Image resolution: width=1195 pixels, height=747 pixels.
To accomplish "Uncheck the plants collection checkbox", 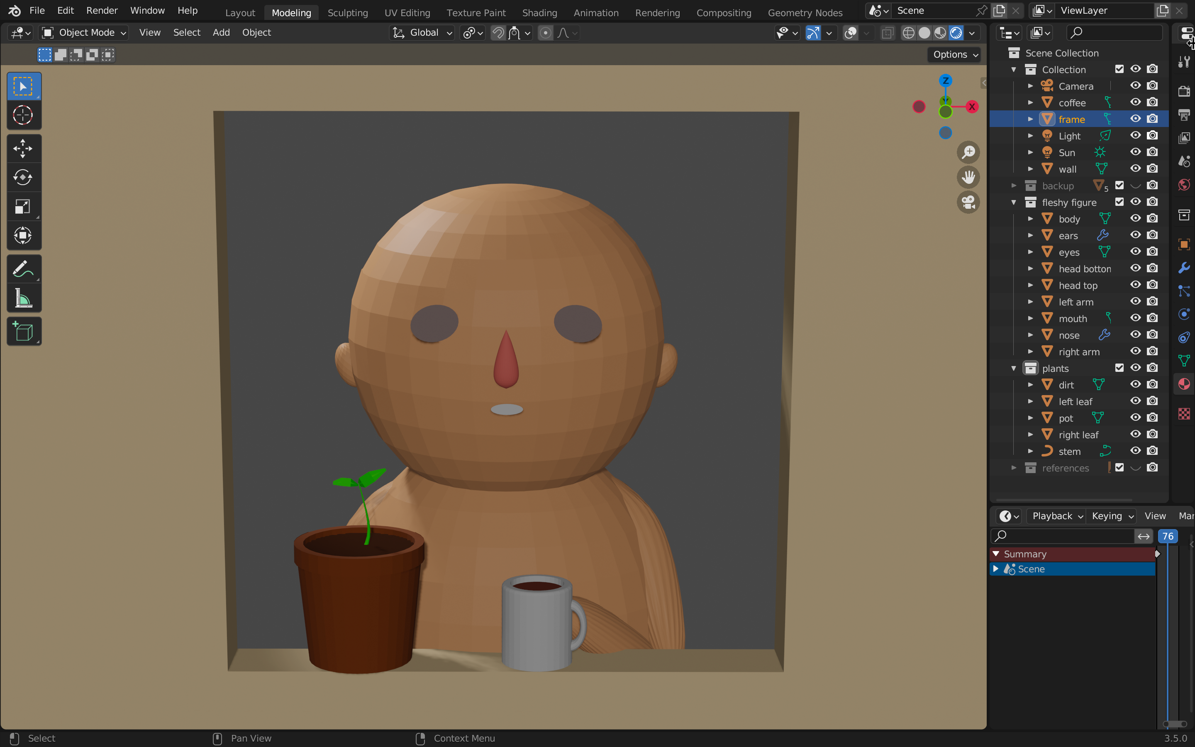I will [1119, 368].
